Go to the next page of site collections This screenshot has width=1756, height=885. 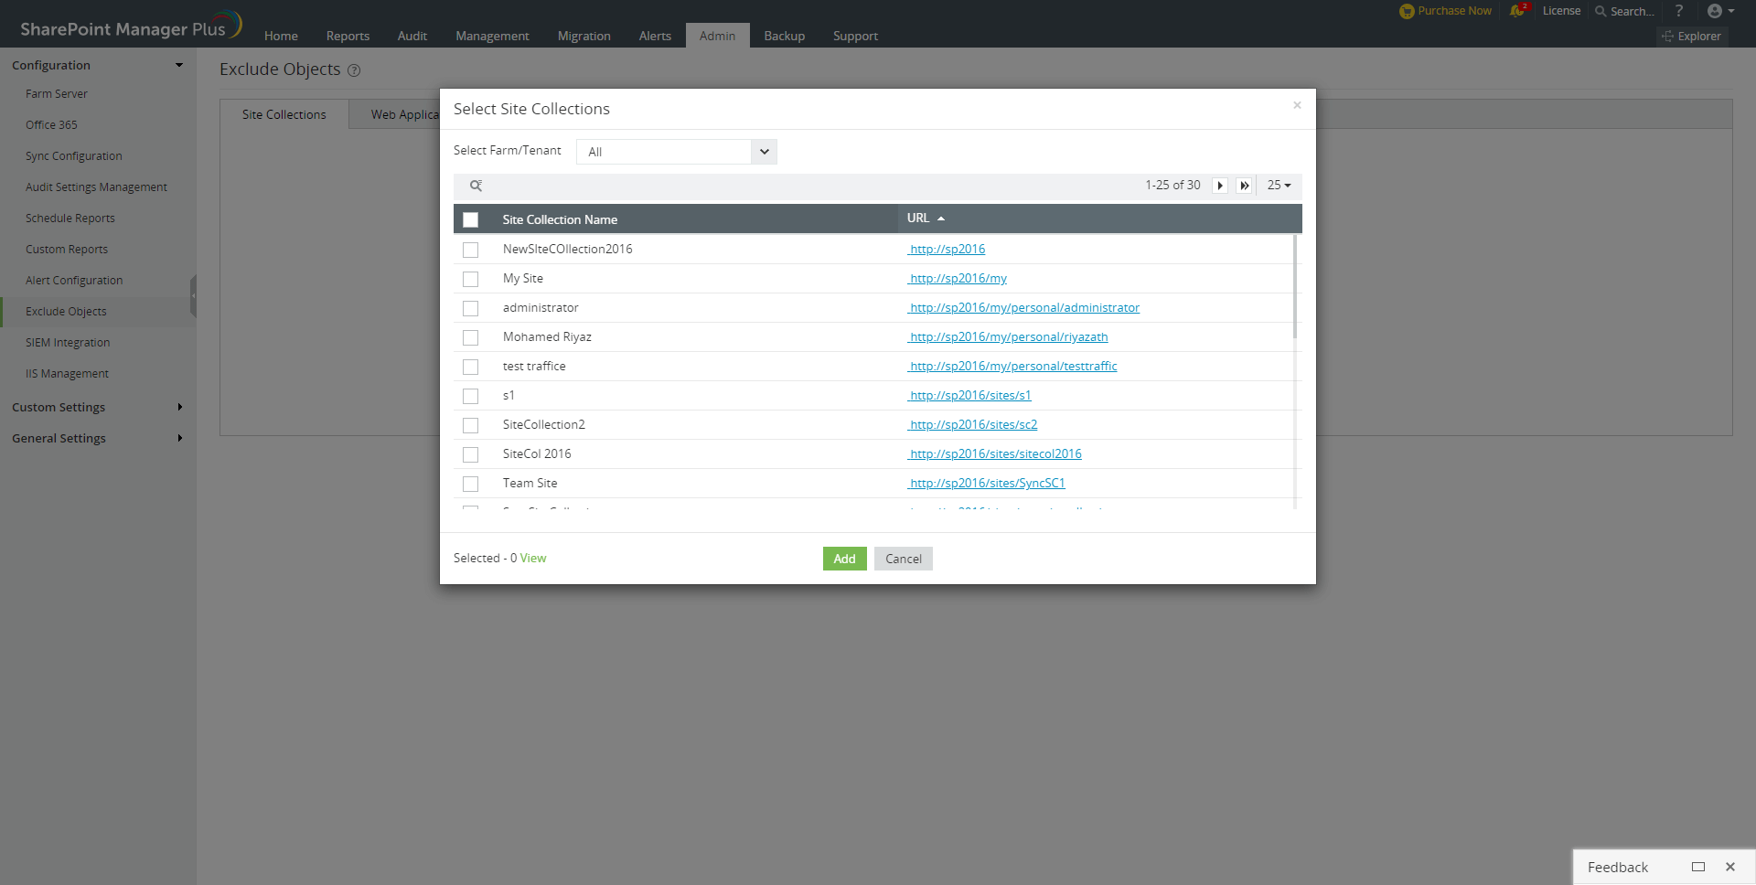coord(1220,186)
